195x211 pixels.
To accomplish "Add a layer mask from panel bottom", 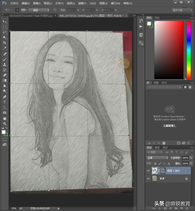I will (x=165, y=208).
